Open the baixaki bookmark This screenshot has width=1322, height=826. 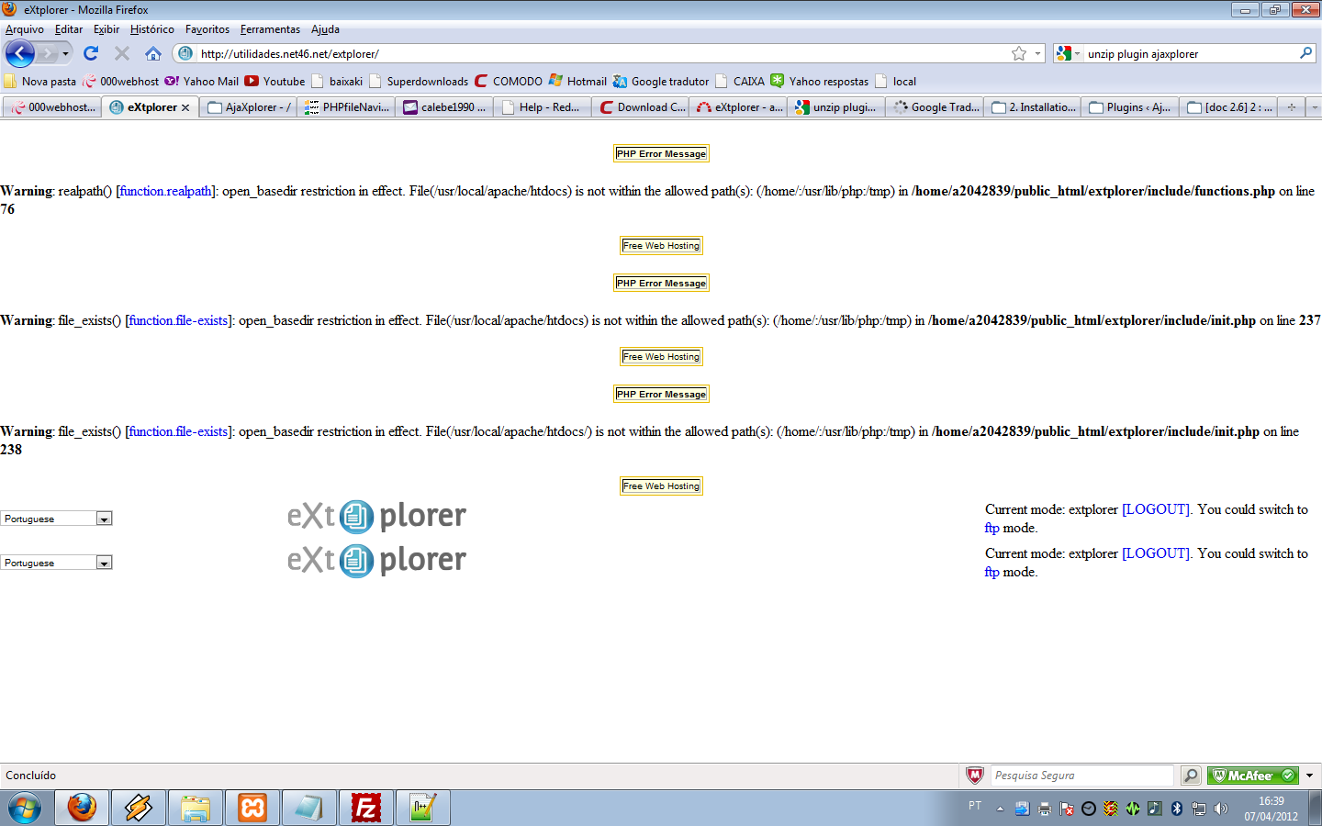[x=337, y=81]
